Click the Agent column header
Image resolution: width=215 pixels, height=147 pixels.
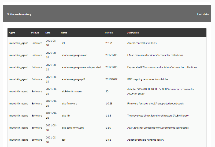point(12,33)
